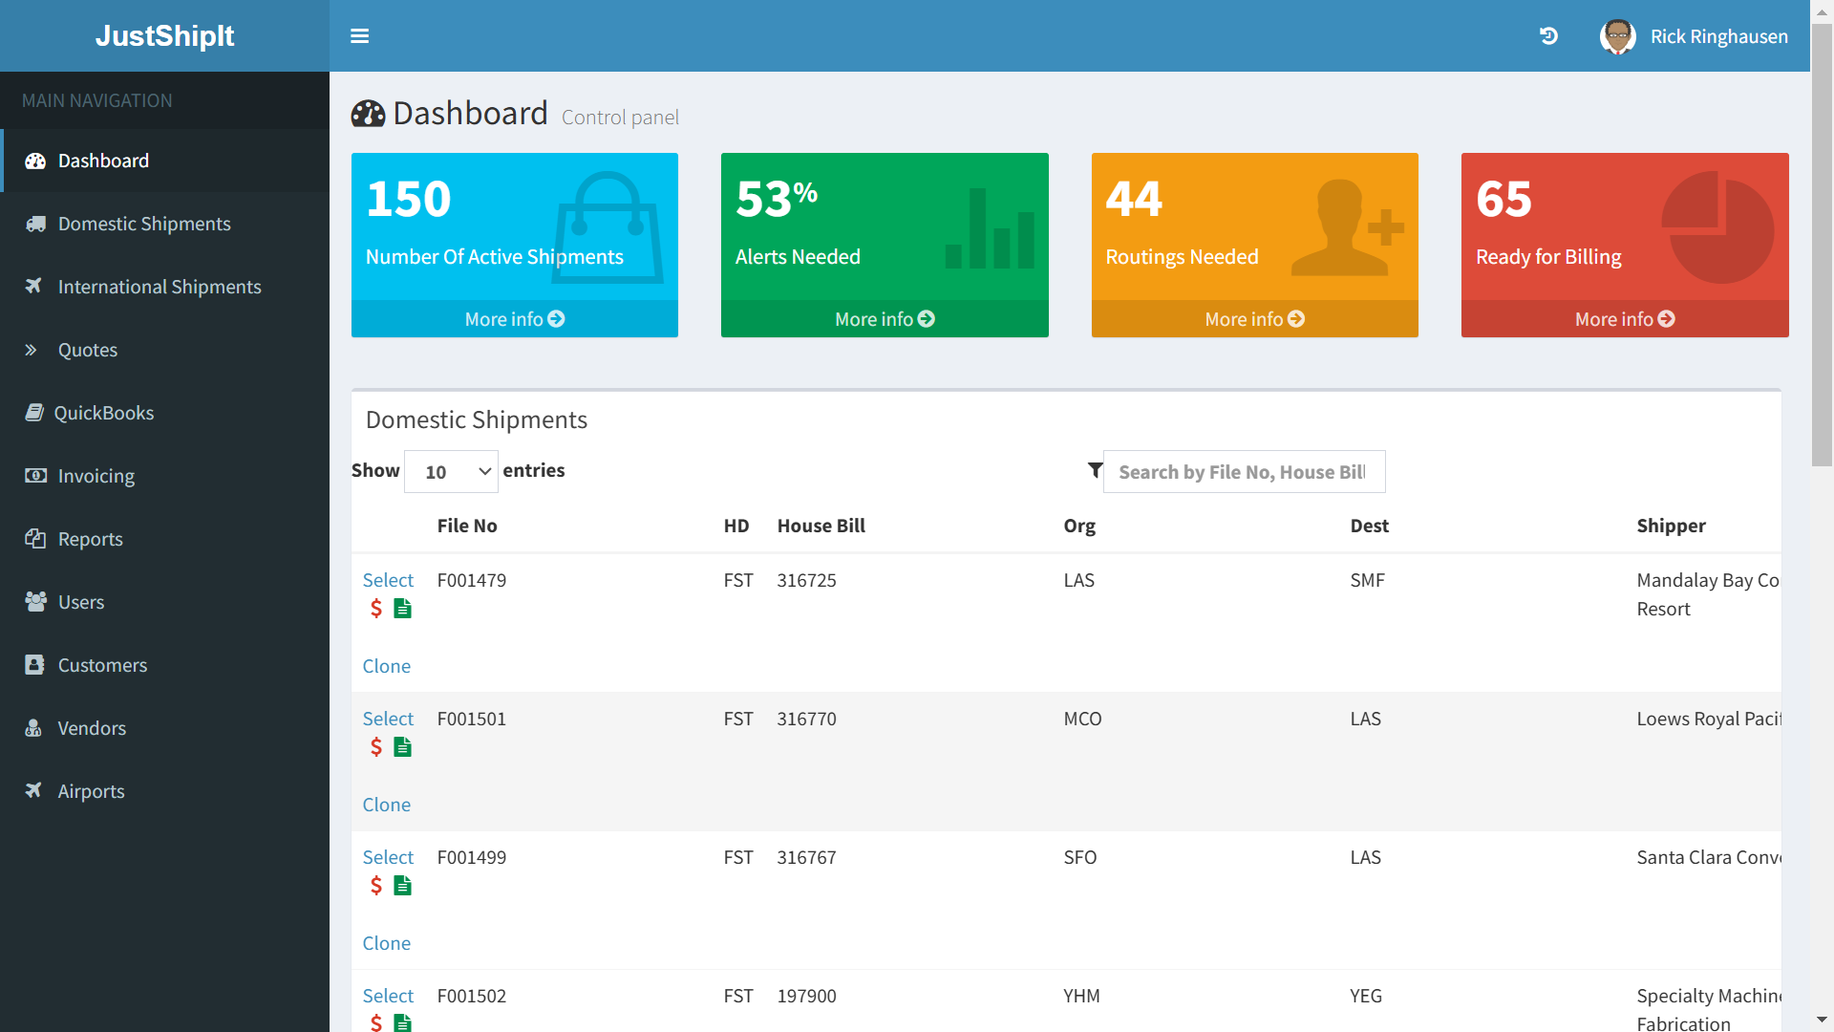1834x1032 pixels.
Task: Open Airports in sidebar
Action: pyautogui.click(x=164, y=791)
